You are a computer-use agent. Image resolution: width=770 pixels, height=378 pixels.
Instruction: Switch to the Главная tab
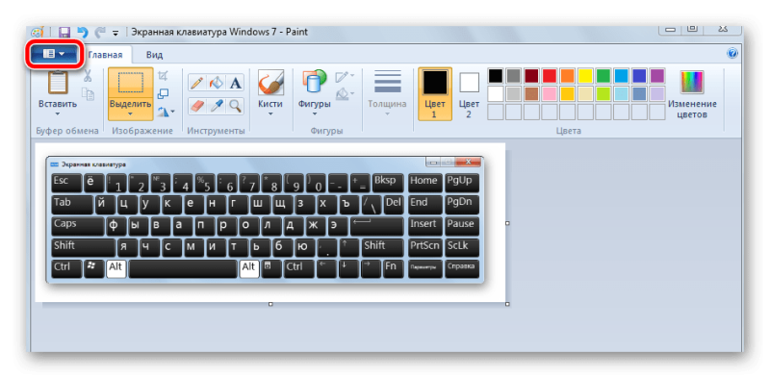click(x=105, y=55)
